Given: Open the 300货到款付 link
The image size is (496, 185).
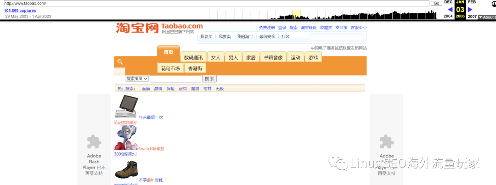Looking at the screenshot, I should (x=125, y=154).
